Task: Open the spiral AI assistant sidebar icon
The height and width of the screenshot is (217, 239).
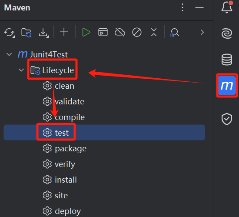Action: point(227,33)
